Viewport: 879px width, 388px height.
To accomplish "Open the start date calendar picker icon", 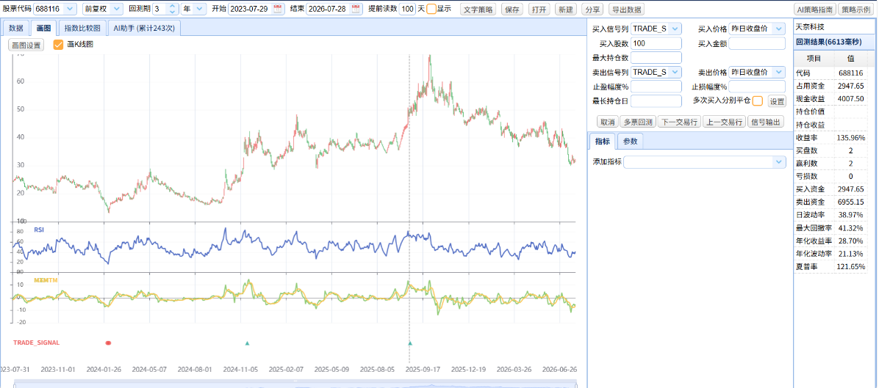I will click(x=278, y=9).
